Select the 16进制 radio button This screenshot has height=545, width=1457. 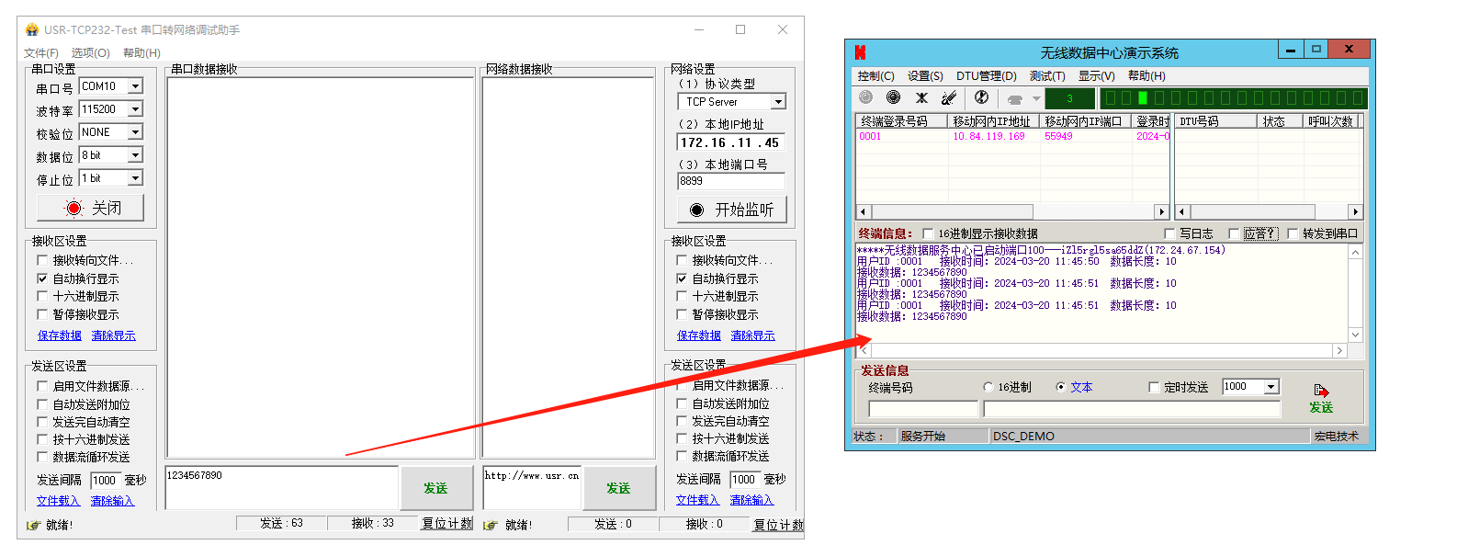pos(988,387)
